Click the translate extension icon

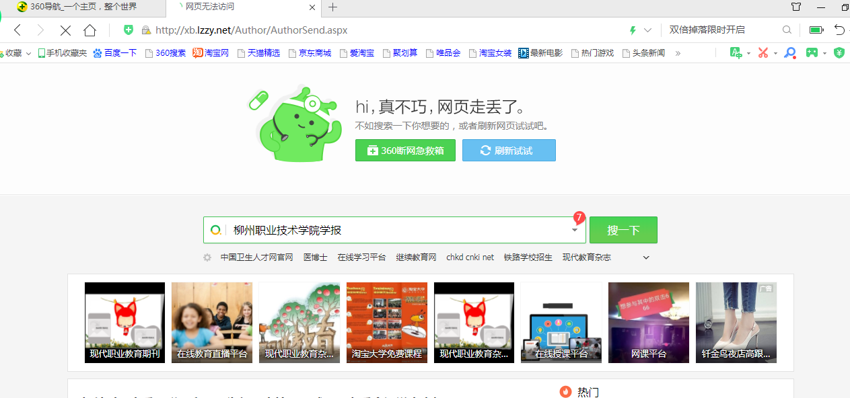pyautogui.click(x=736, y=52)
